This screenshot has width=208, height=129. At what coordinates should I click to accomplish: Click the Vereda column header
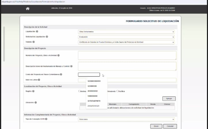(153, 104)
